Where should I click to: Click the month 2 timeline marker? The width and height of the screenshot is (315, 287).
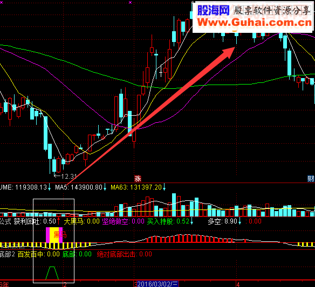click(65, 284)
